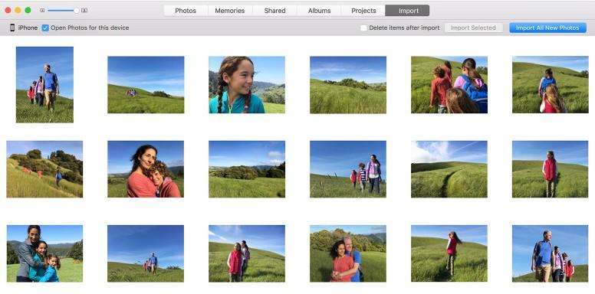Enable Delete items after import checkbox
This screenshot has width=595, height=294.
pyautogui.click(x=363, y=28)
